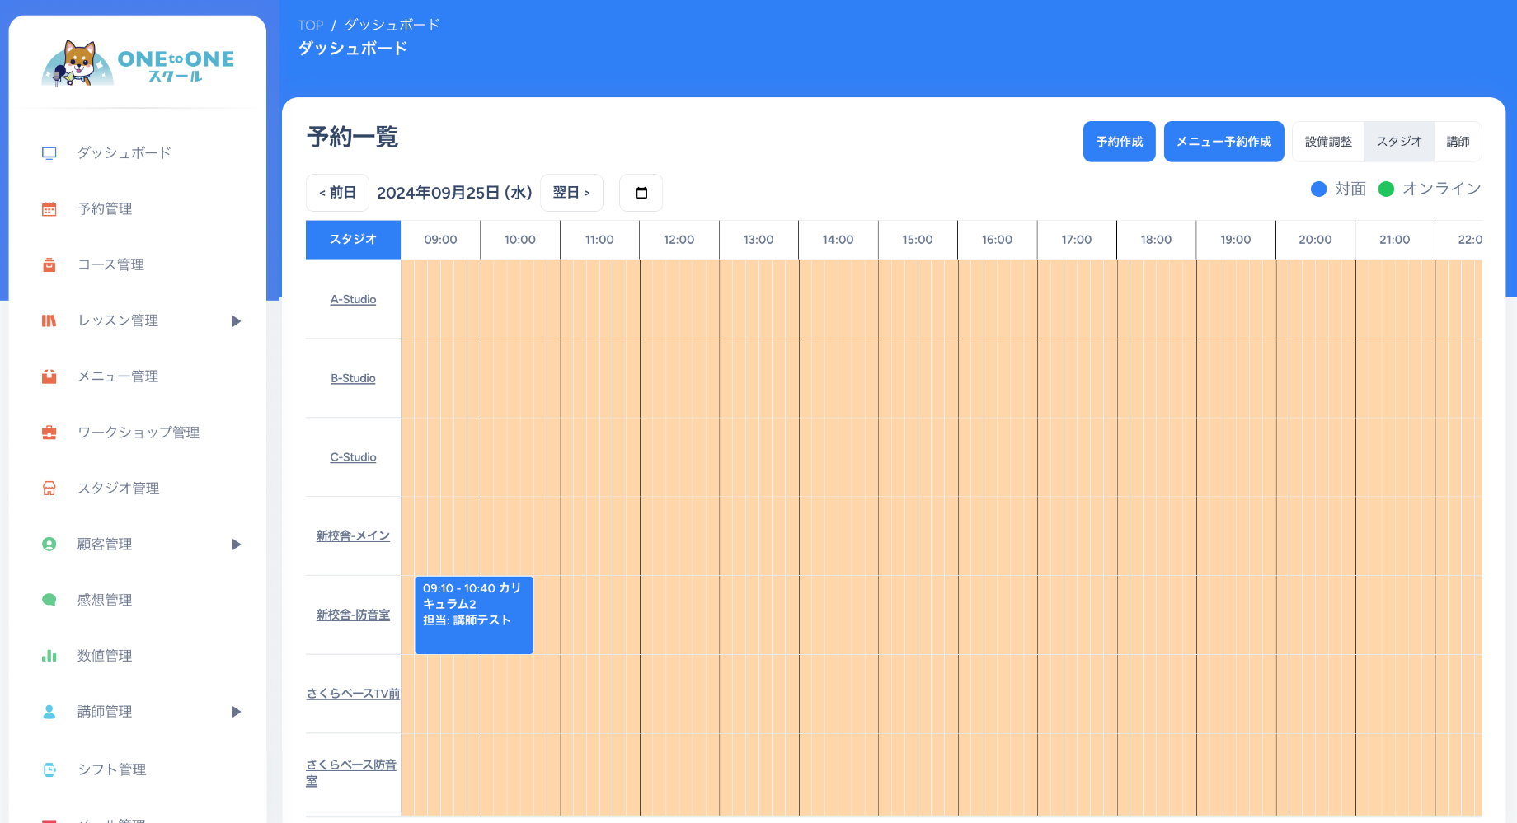Click the 予約作成 button
This screenshot has width=1517, height=823.
(x=1119, y=142)
